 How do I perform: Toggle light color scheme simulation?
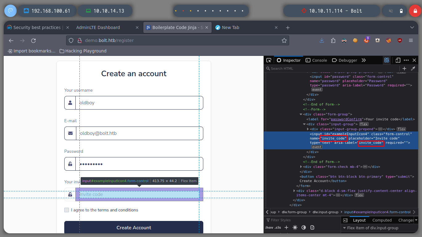295,227
